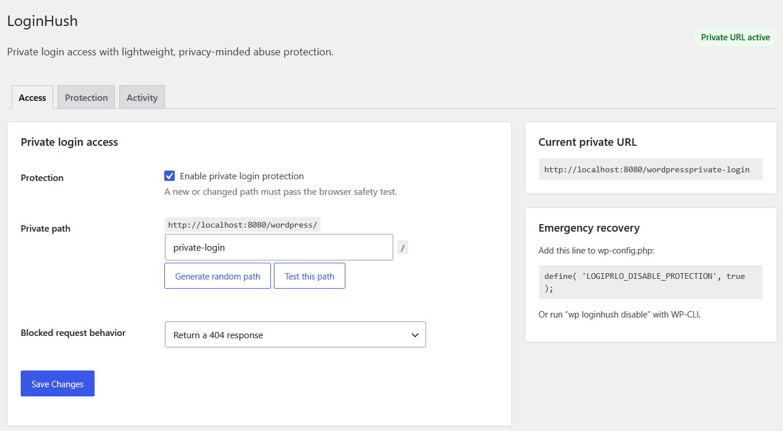Toggle Enable private login protection checkbox
The height and width of the screenshot is (431, 783).
(170, 176)
